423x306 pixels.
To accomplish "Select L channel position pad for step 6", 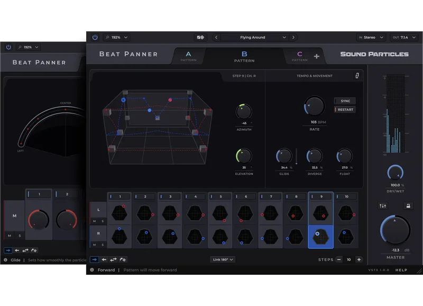I will pyautogui.click(x=245, y=213).
